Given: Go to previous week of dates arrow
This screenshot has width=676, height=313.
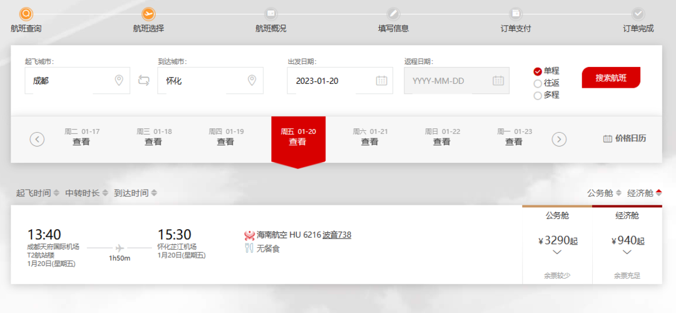Looking at the screenshot, I should click(37, 139).
